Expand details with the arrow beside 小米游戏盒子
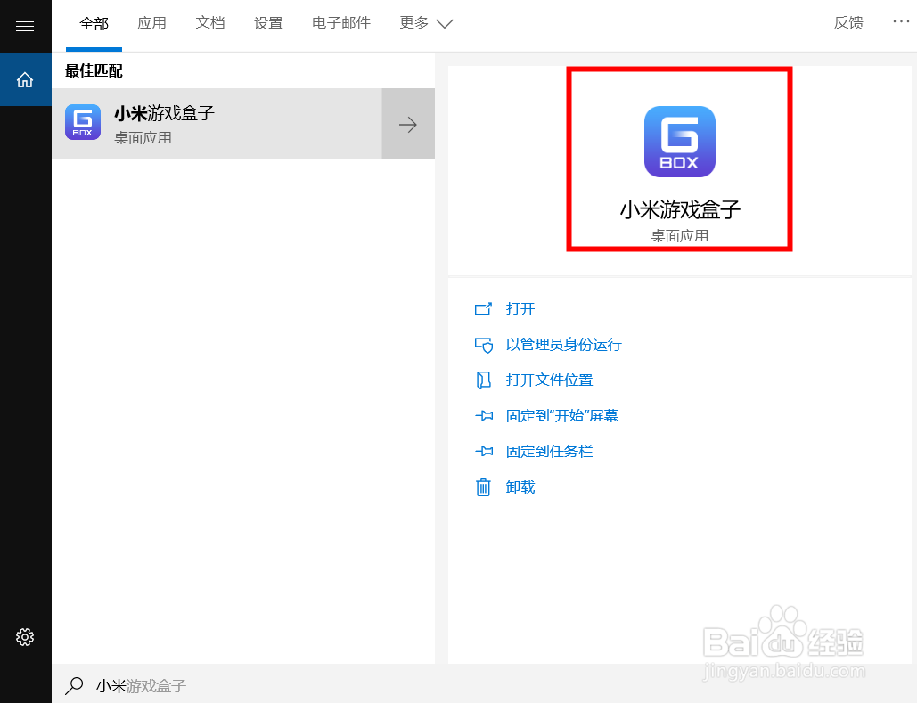The width and height of the screenshot is (917, 703). pyautogui.click(x=408, y=124)
